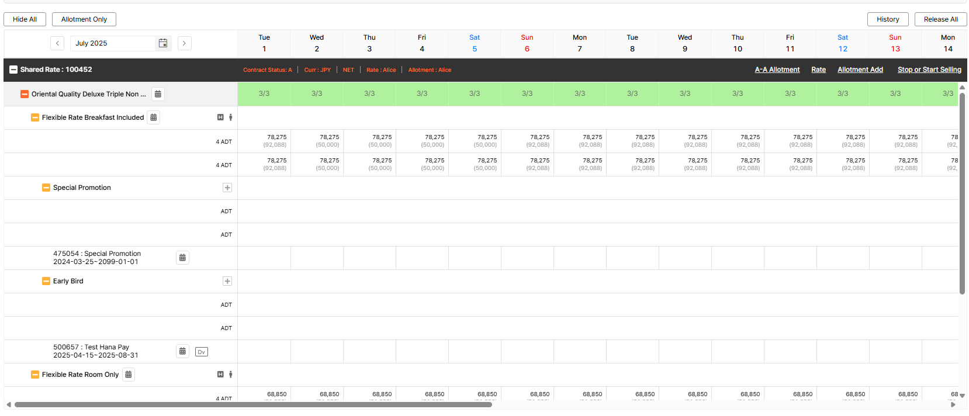Click second-row 78,275 rate cell for Fri 4
969x416 pixels.
coord(422,164)
